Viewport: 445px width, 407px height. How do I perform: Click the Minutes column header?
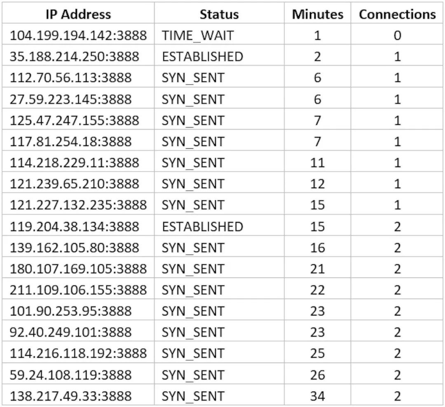(x=318, y=14)
